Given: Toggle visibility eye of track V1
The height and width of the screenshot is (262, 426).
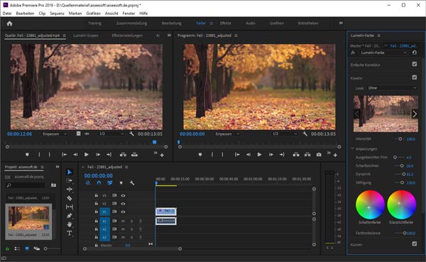Looking at the screenshot, I should click(x=123, y=212).
